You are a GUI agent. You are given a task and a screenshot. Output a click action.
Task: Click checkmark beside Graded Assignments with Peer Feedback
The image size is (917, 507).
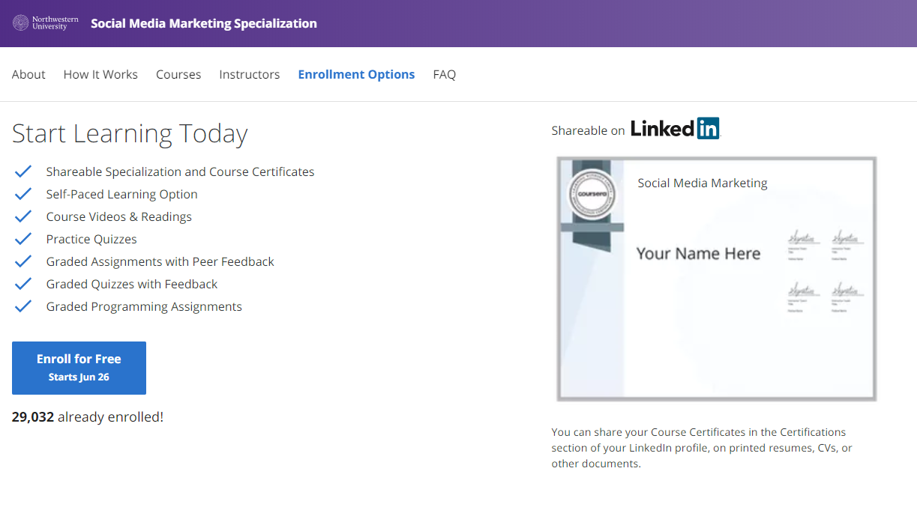coord(23,261)
